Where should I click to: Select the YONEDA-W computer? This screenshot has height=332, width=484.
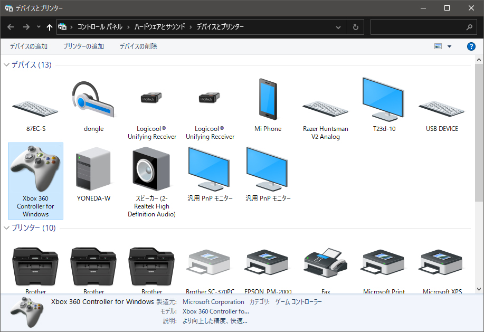coord(93,174)
